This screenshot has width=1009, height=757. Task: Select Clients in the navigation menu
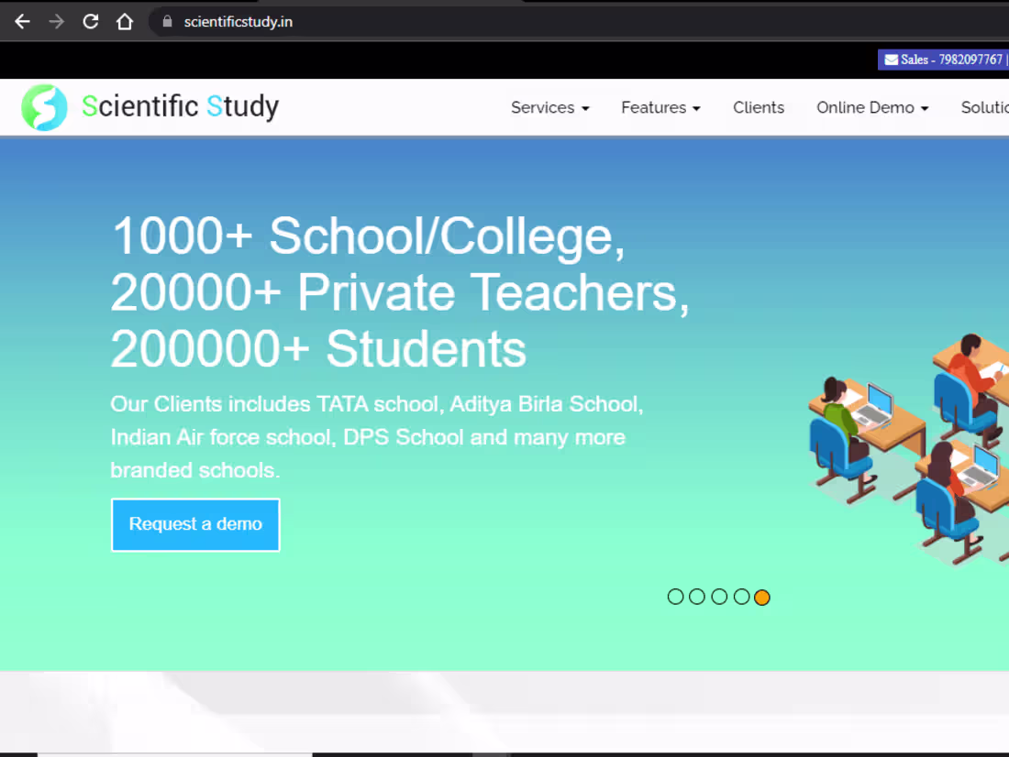[x=759, y=107]
